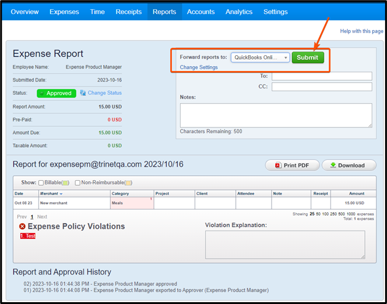The image size is (387, 304).
Task: Click the 15.00 USD amount cell
Action: coord(354,203)
